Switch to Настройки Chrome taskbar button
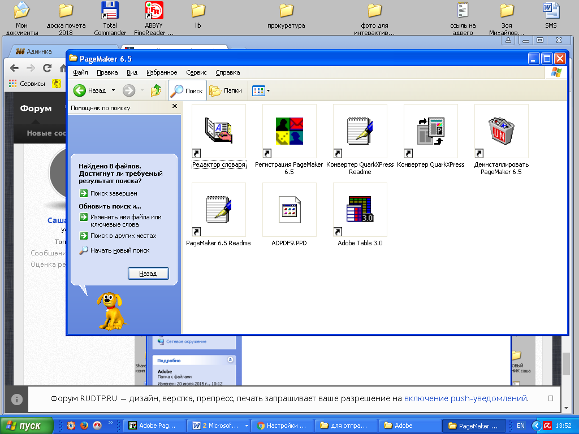 (282, 426)
